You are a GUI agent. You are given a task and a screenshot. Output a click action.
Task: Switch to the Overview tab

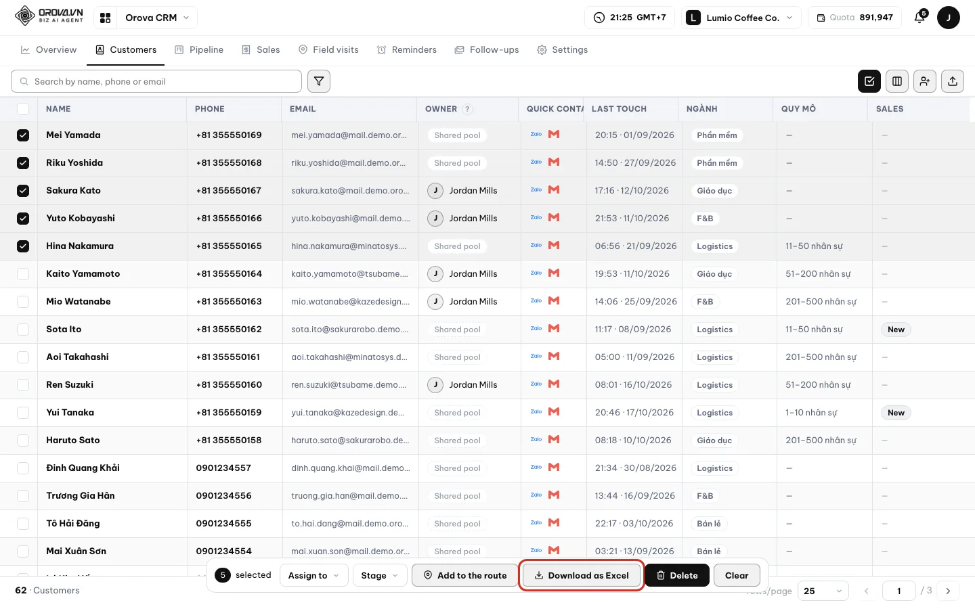pyautogui.click(x=49, y=50)
